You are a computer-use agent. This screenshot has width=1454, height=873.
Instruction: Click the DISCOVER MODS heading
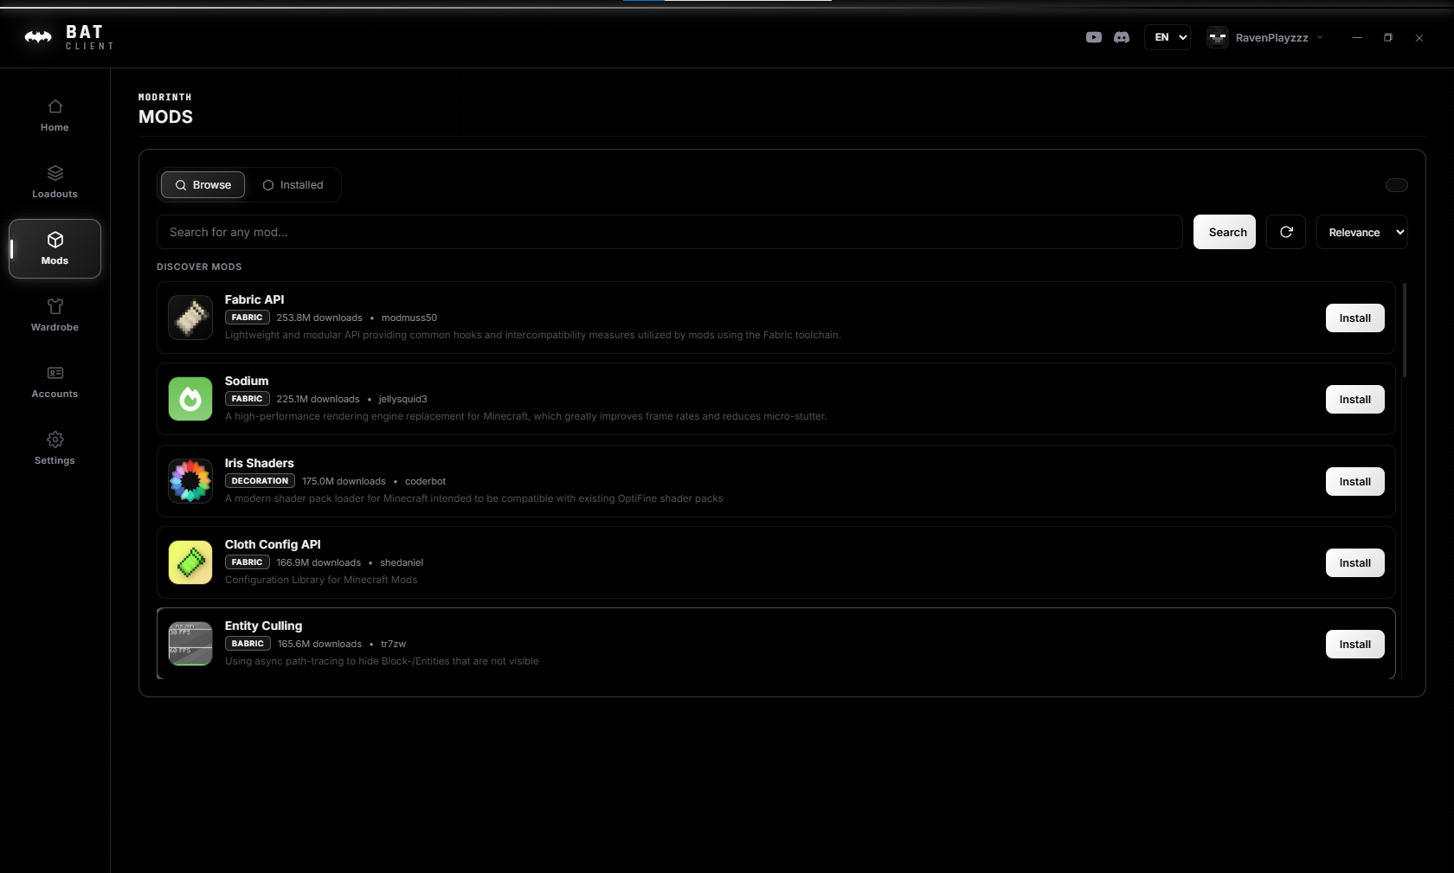[199, 266]
